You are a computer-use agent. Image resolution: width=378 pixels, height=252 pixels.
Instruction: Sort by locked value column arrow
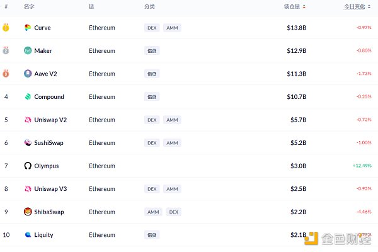[304, 7]
